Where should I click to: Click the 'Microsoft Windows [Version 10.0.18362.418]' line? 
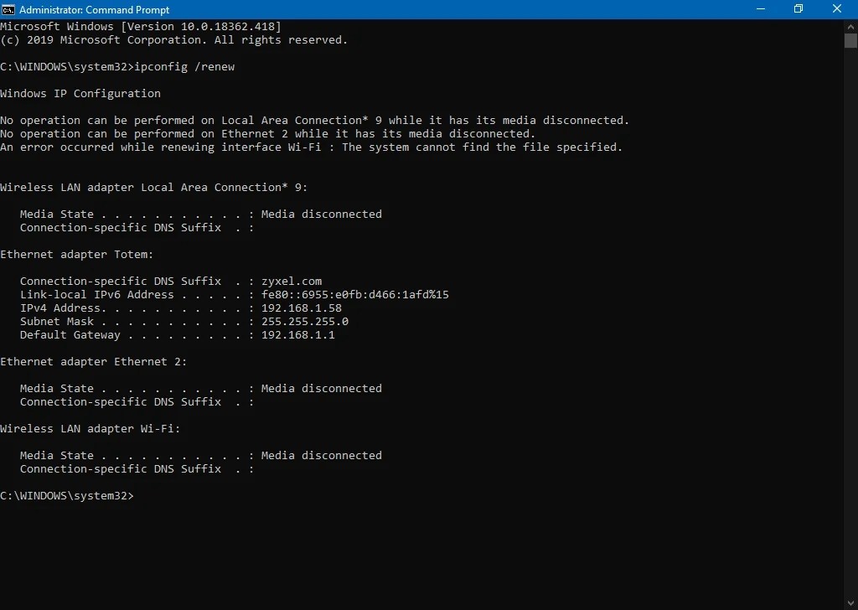pos(141,26)
